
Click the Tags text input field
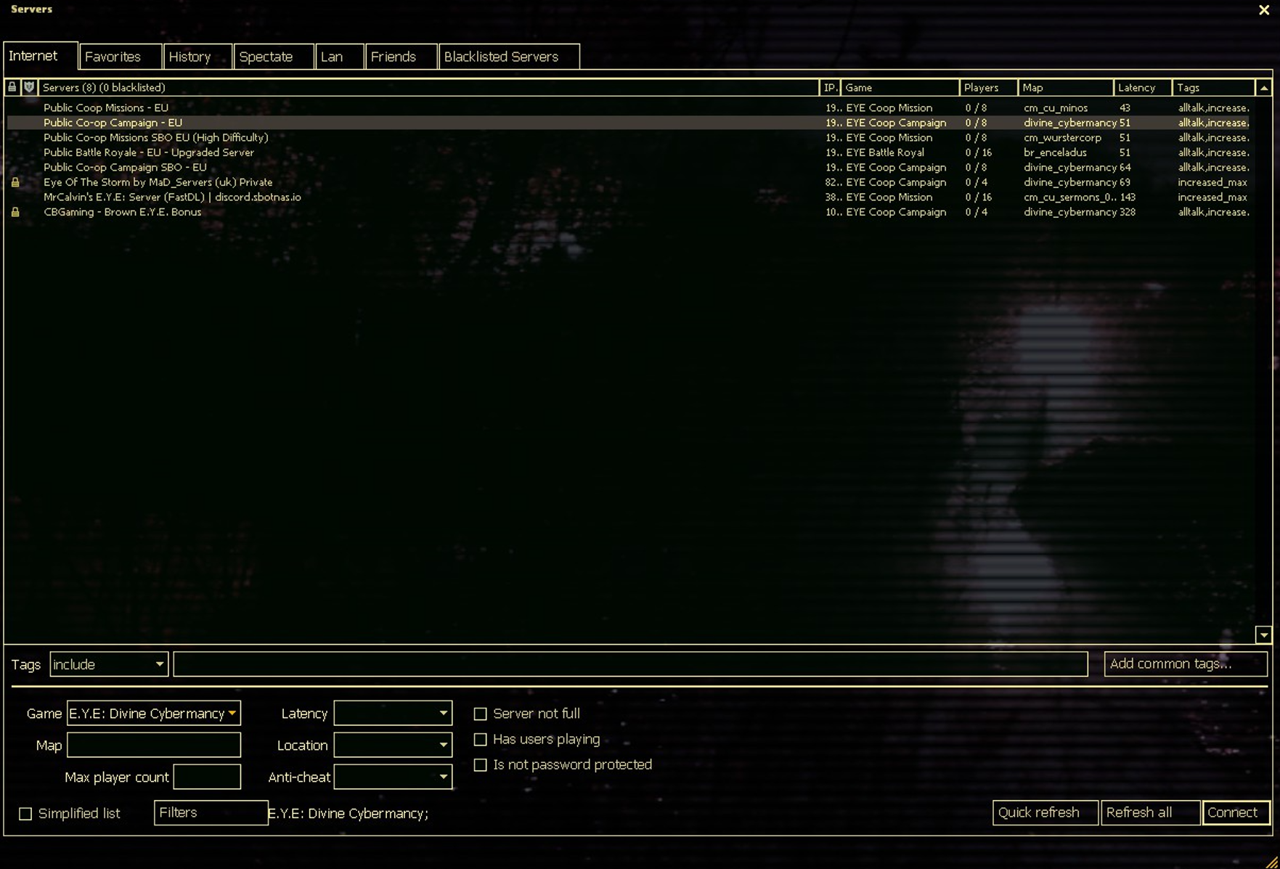tap(630, 664)
